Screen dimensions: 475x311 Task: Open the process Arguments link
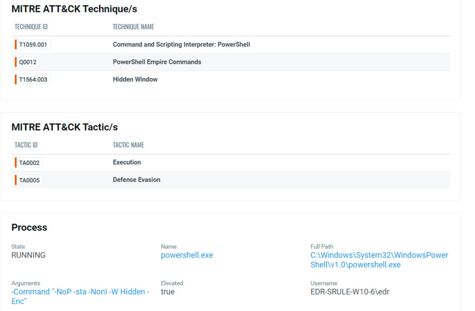pyautogui.click(x=80, y=296)
